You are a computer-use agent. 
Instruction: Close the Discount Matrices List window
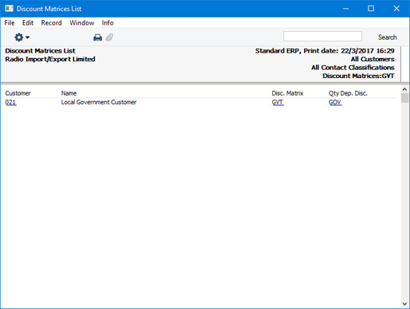(396, 9)
